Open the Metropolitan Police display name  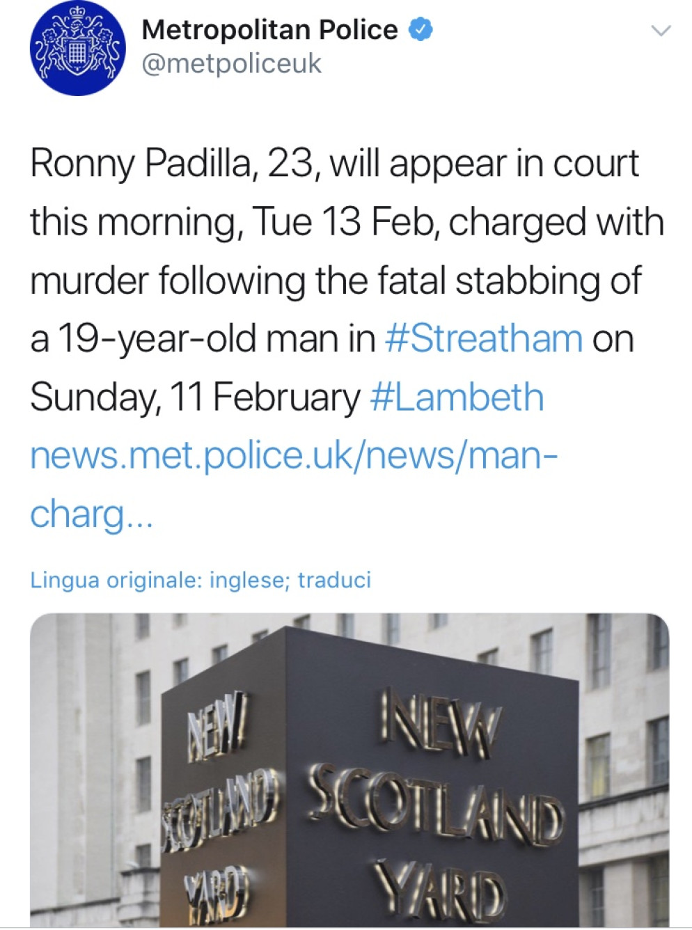pos(269,30)
